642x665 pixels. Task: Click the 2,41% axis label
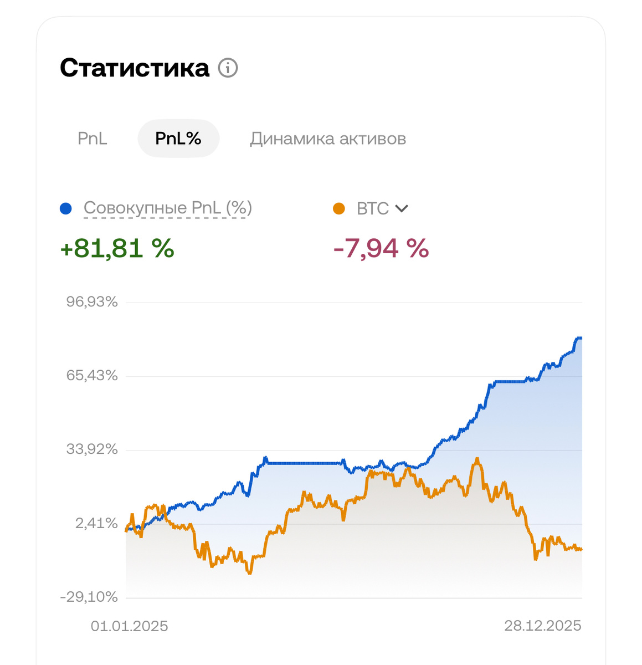tap(97, 523)
